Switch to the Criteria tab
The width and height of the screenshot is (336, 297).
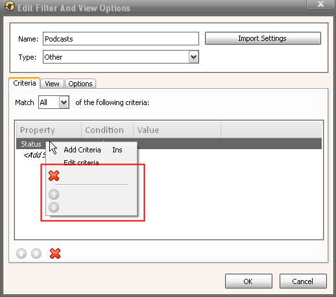point(25,83)
